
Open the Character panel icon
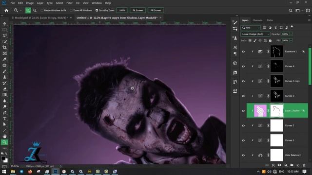(235, 48)
